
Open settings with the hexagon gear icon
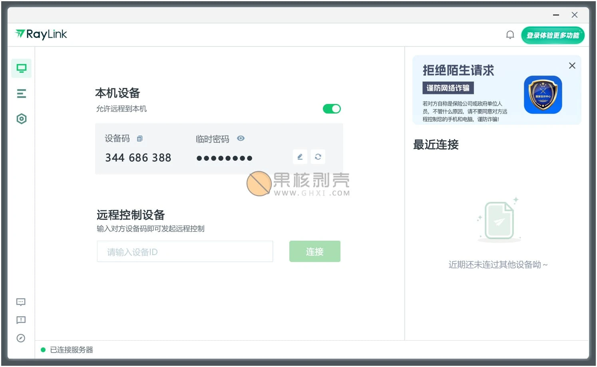(21, 118)
